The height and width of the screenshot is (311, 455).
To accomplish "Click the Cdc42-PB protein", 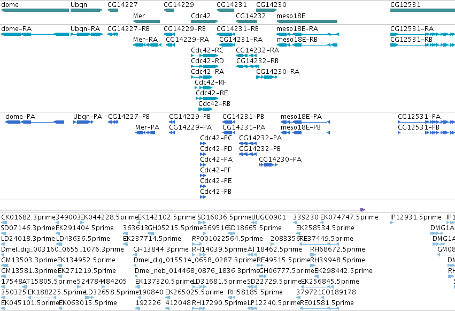I will coord(203,197).
